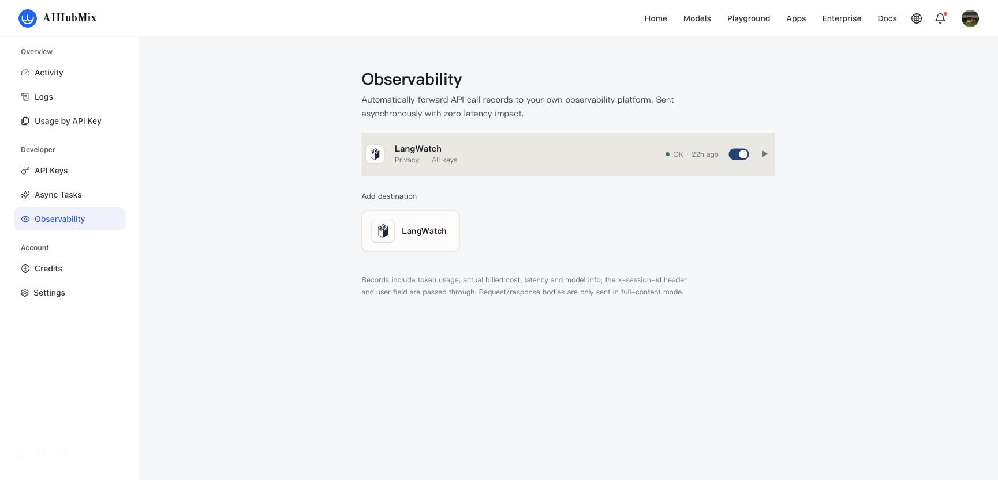Click the description starting "Automatically forward API"

(x=518, y=107)
